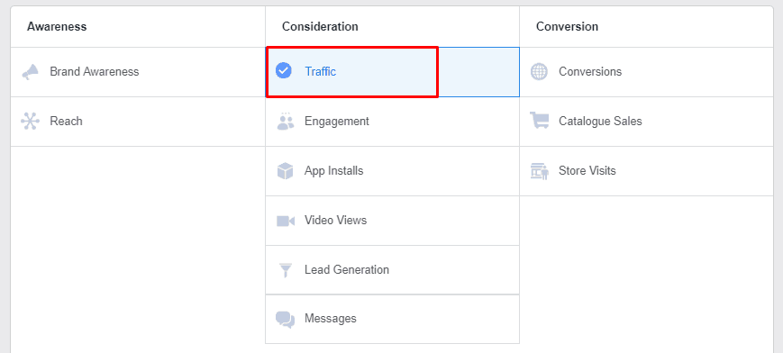Select the Conversions globe icon
Viewport: 783px width, 353px height.
pyautogui.click(x=539, y=72)
